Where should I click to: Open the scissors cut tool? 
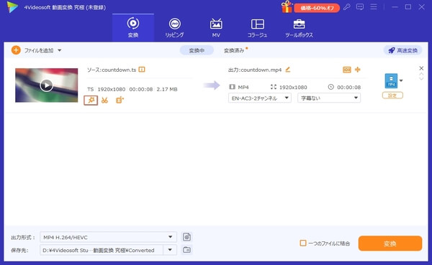pos(104,101)
